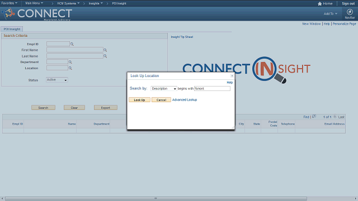The image size is (358, 201).
Task: Expand the Main Menu dropdown
Action: point(34,3)
